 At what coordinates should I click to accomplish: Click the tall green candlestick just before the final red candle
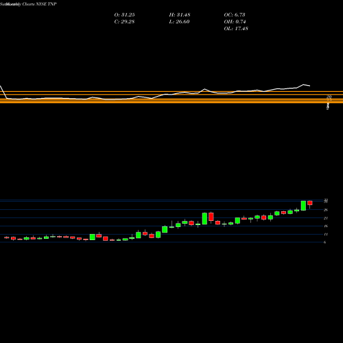(x=303, y=206)
